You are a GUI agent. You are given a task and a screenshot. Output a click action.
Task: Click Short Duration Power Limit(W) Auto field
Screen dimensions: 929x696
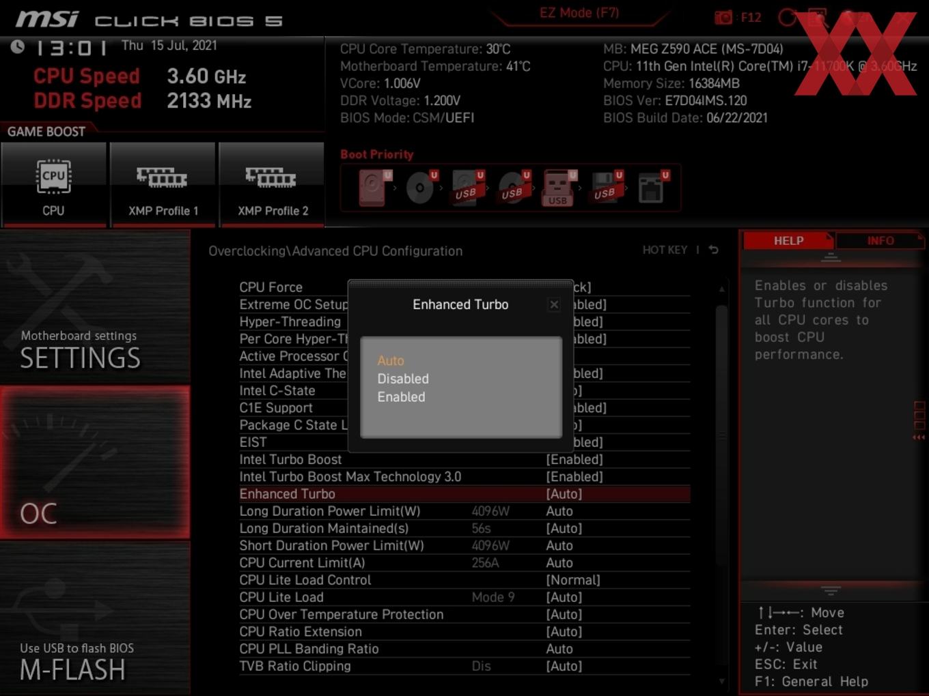[x=559, y=546]
